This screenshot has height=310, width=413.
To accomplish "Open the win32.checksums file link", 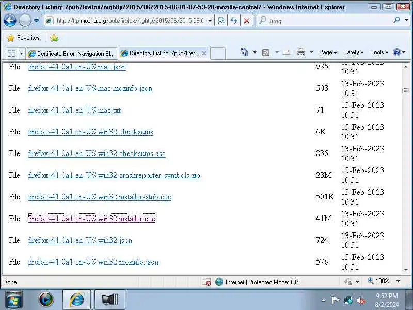I will point(91,132).
